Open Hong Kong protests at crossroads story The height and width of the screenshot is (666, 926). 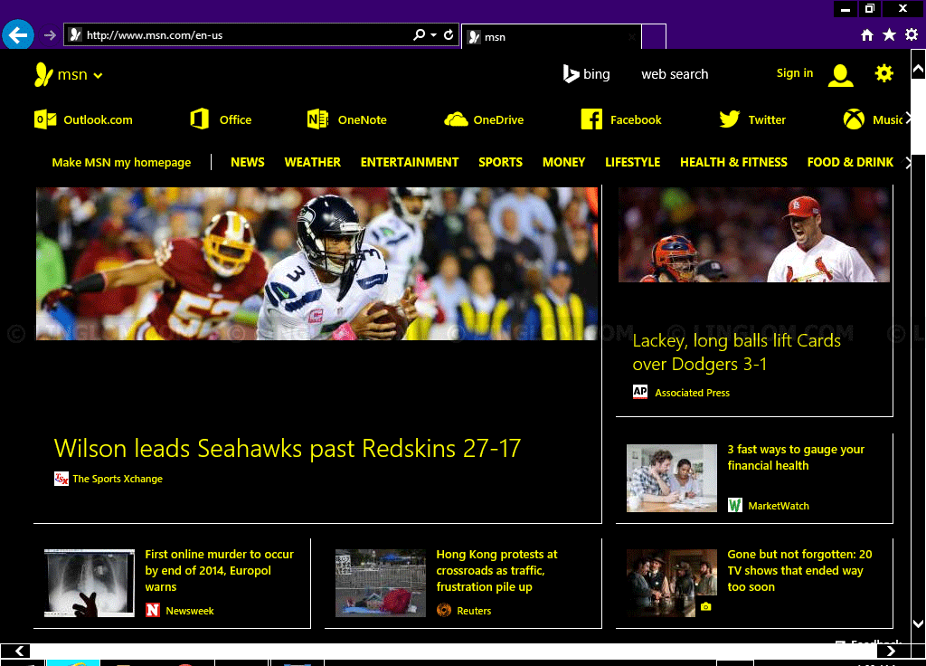pyautogui.click(x=496, y=570)
